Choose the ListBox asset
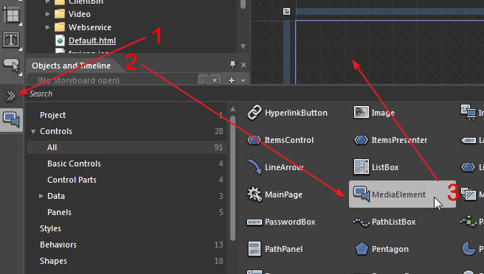The height and width of the screenshot is (274, 484). pyautogui.click(x=376, y=167)
